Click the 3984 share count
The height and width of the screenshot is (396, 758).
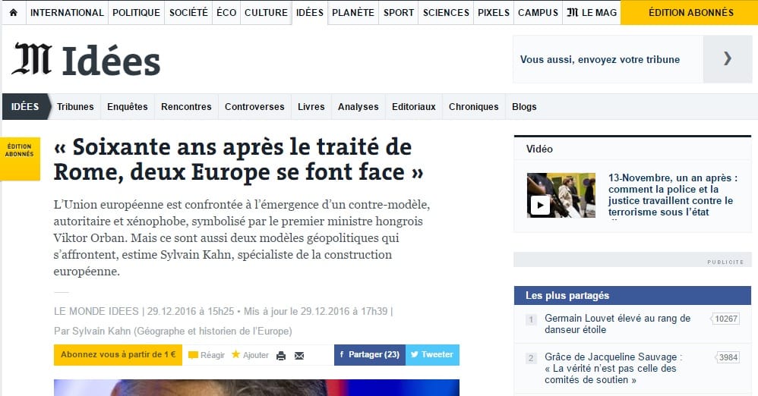pyautogui.click(x=727, y=357)
